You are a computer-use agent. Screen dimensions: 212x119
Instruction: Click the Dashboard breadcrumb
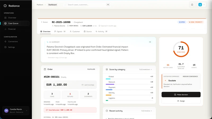click(x=52, y=4)
